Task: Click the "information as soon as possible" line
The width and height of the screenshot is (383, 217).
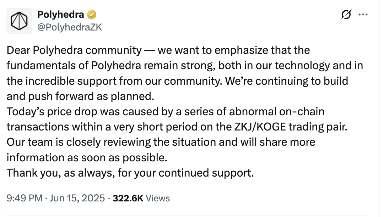Action: (x=87, y=158)
